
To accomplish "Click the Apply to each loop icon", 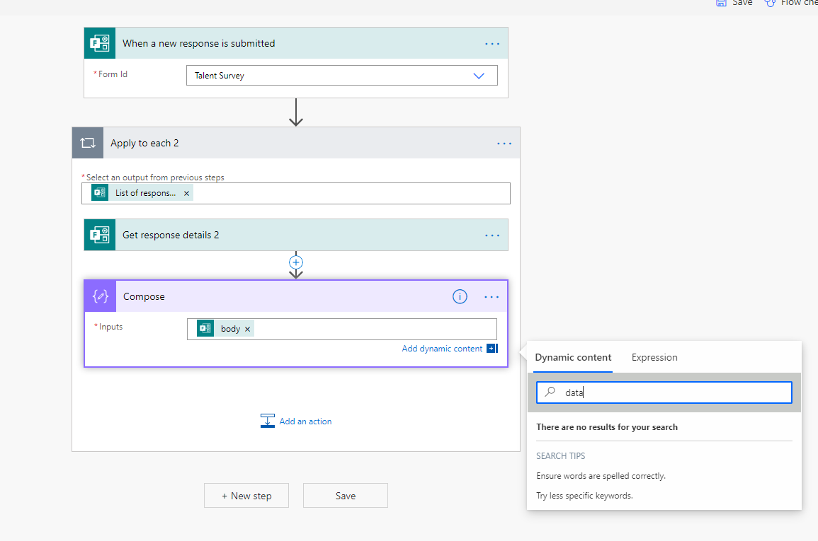I will 87,143.
